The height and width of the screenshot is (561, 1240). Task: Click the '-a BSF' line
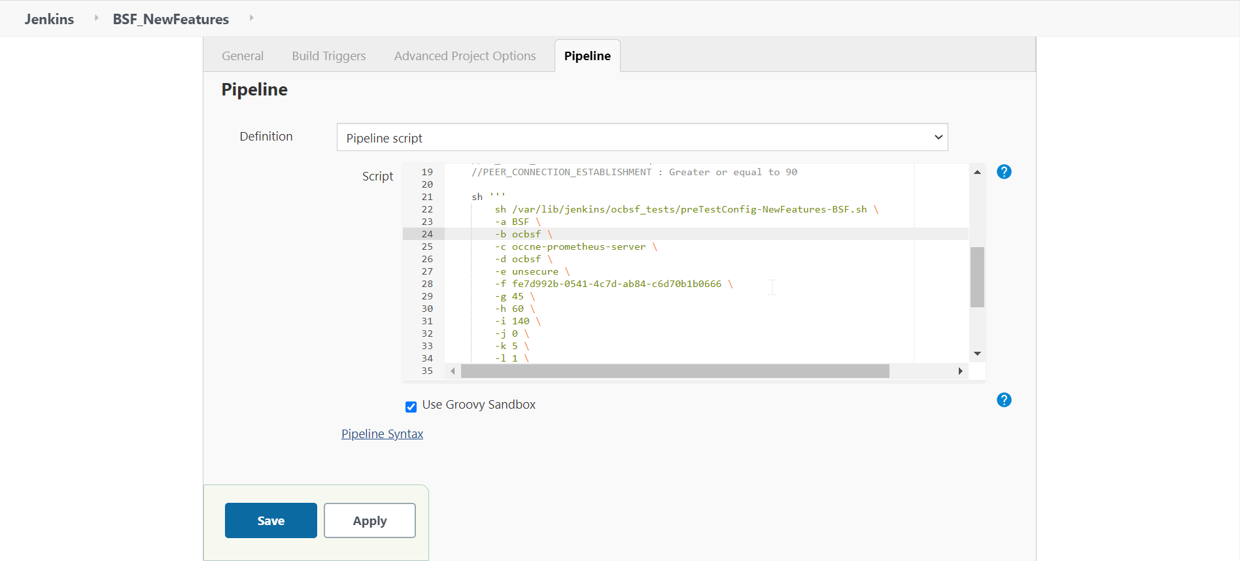pos(517,222)
